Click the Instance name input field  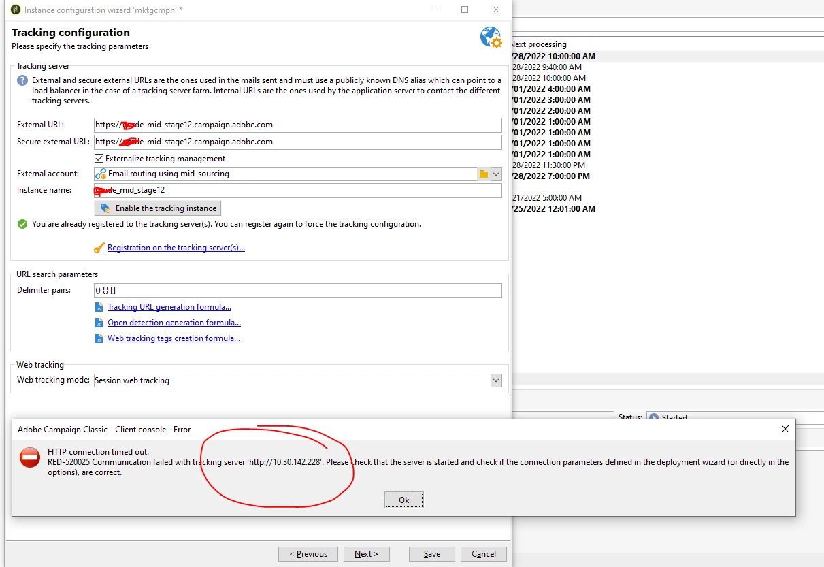298,190
